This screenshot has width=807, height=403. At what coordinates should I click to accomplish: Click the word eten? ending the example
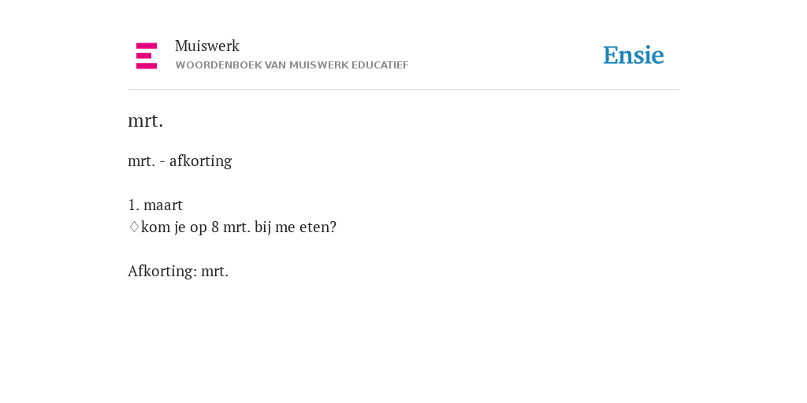(x=318, y=227)
